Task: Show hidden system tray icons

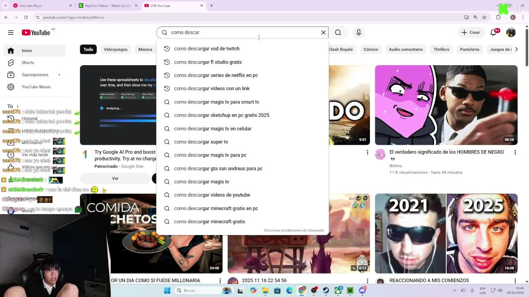Action: coord(454,290)
